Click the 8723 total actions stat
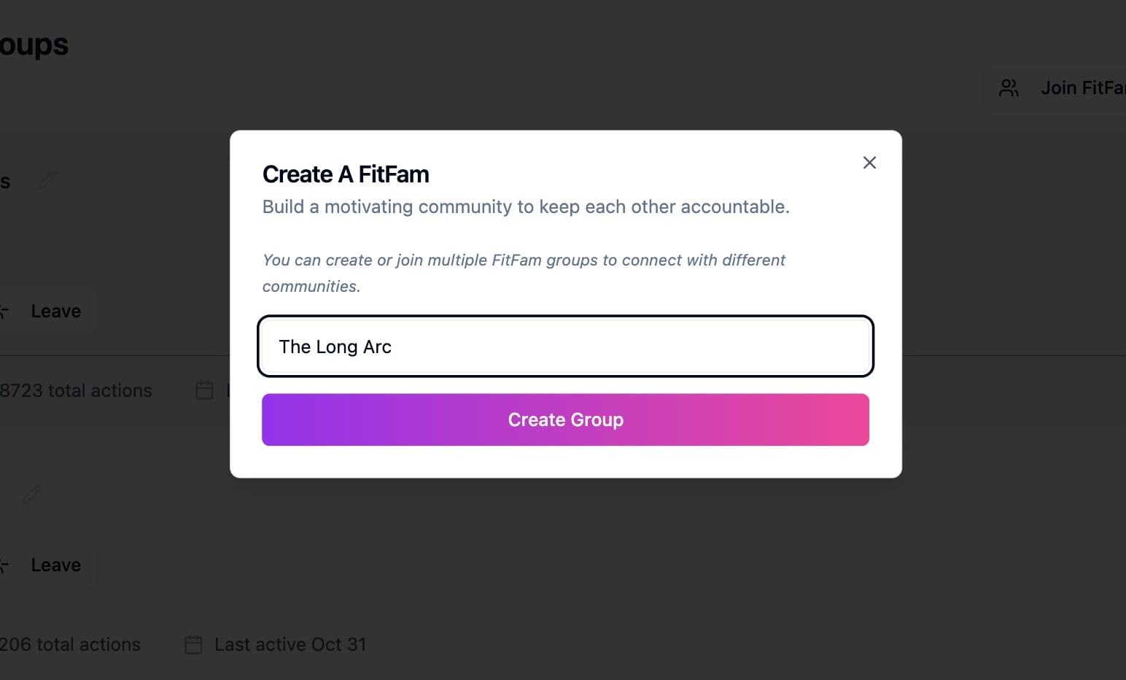This screenshot has width=1126, height=680. coord(76,391)
